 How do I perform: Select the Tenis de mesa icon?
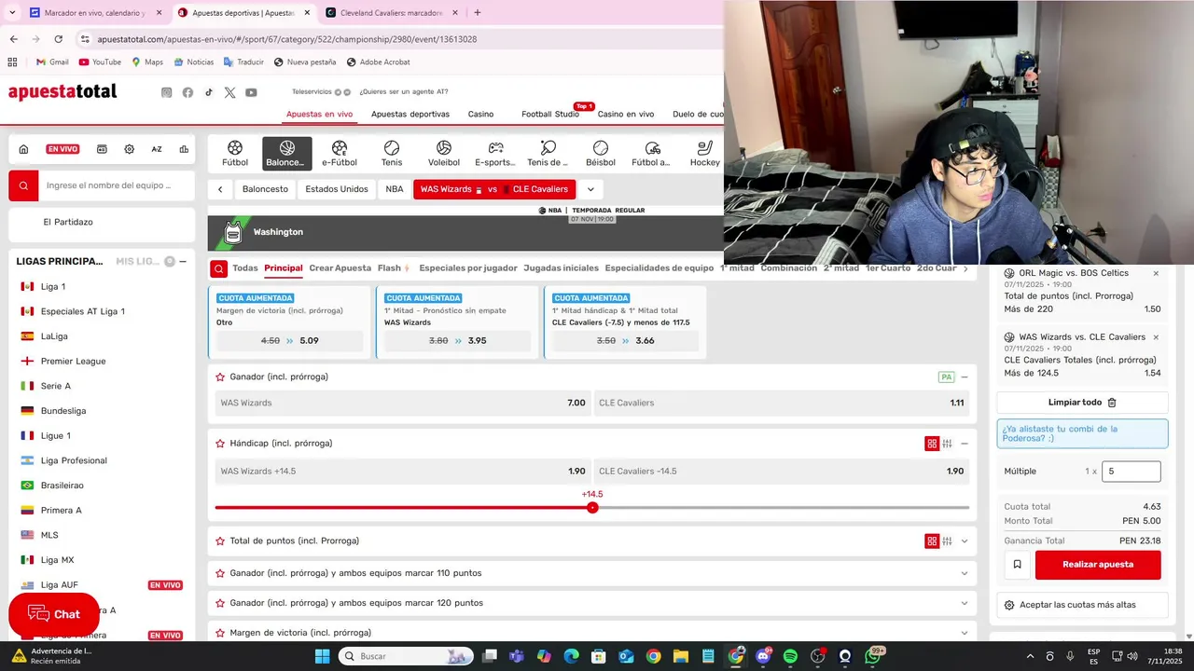(548, 154)
